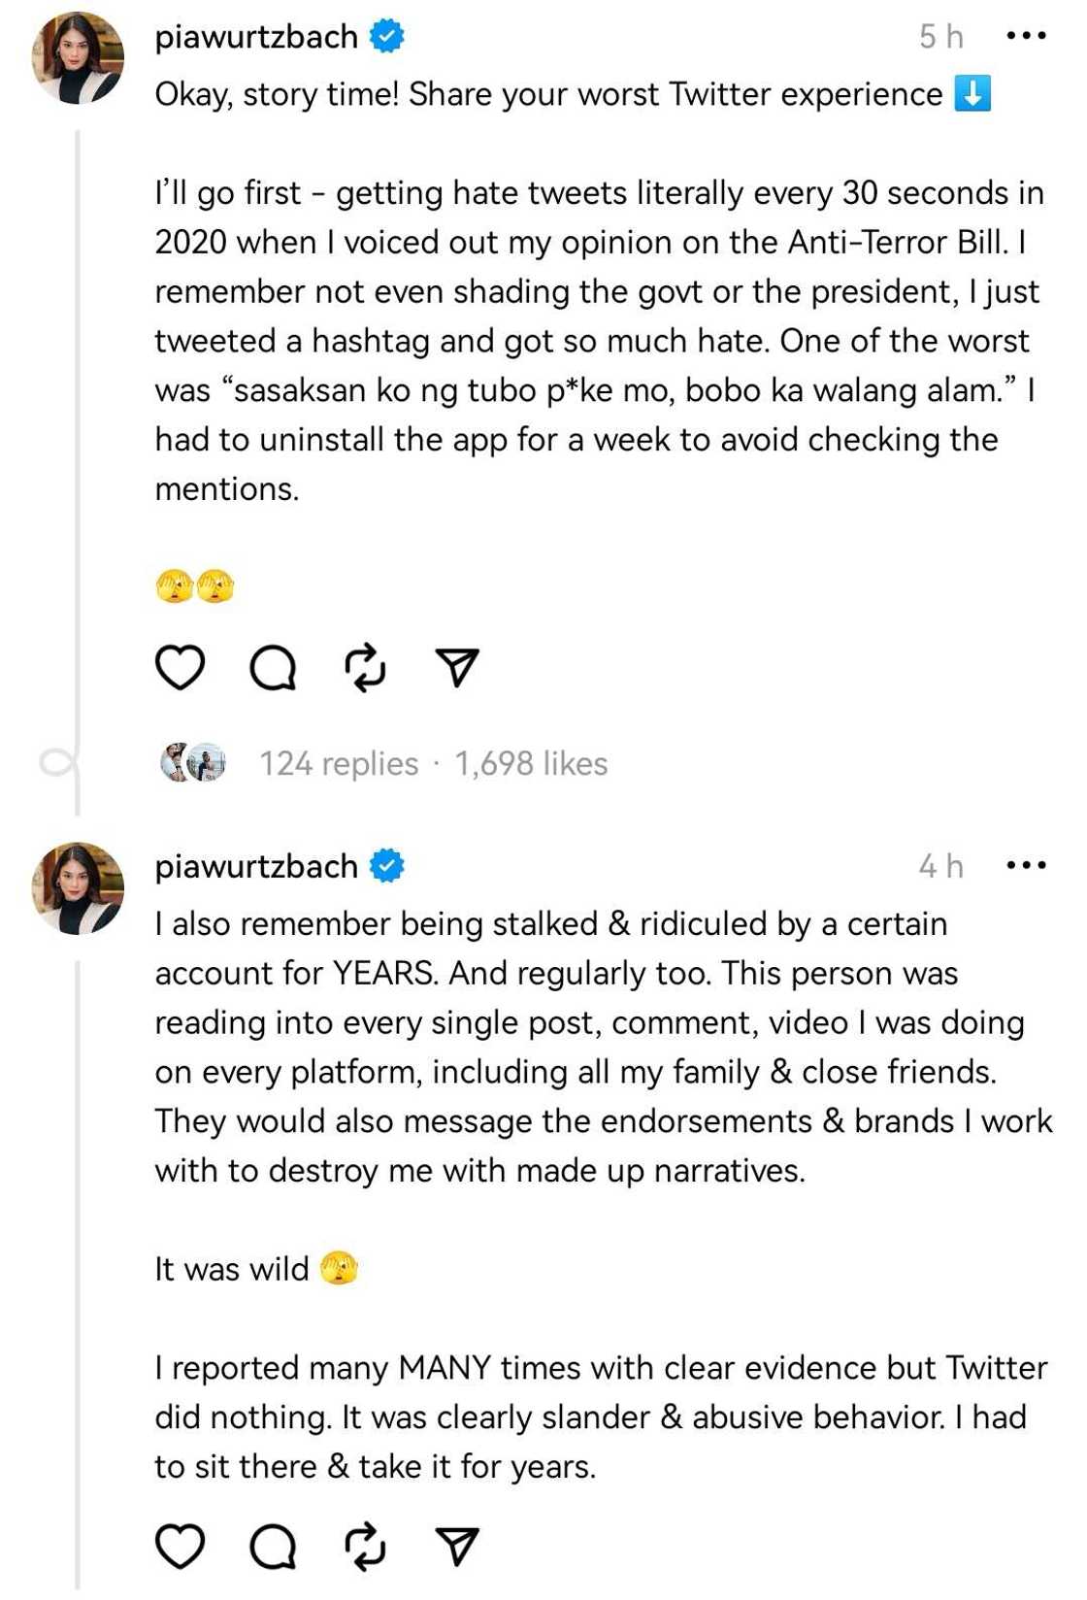Open the first post's 5 h timestamp
Screen dimensions: 1087x1600
click(940, 37)
